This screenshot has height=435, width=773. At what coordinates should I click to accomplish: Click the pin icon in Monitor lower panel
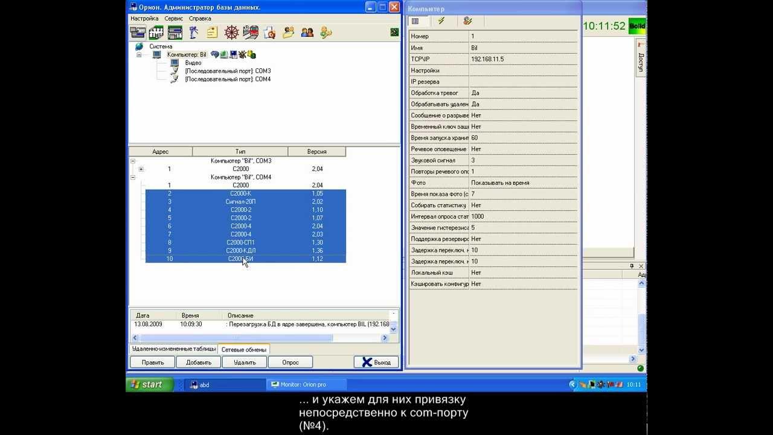click(x=632, y=266)
